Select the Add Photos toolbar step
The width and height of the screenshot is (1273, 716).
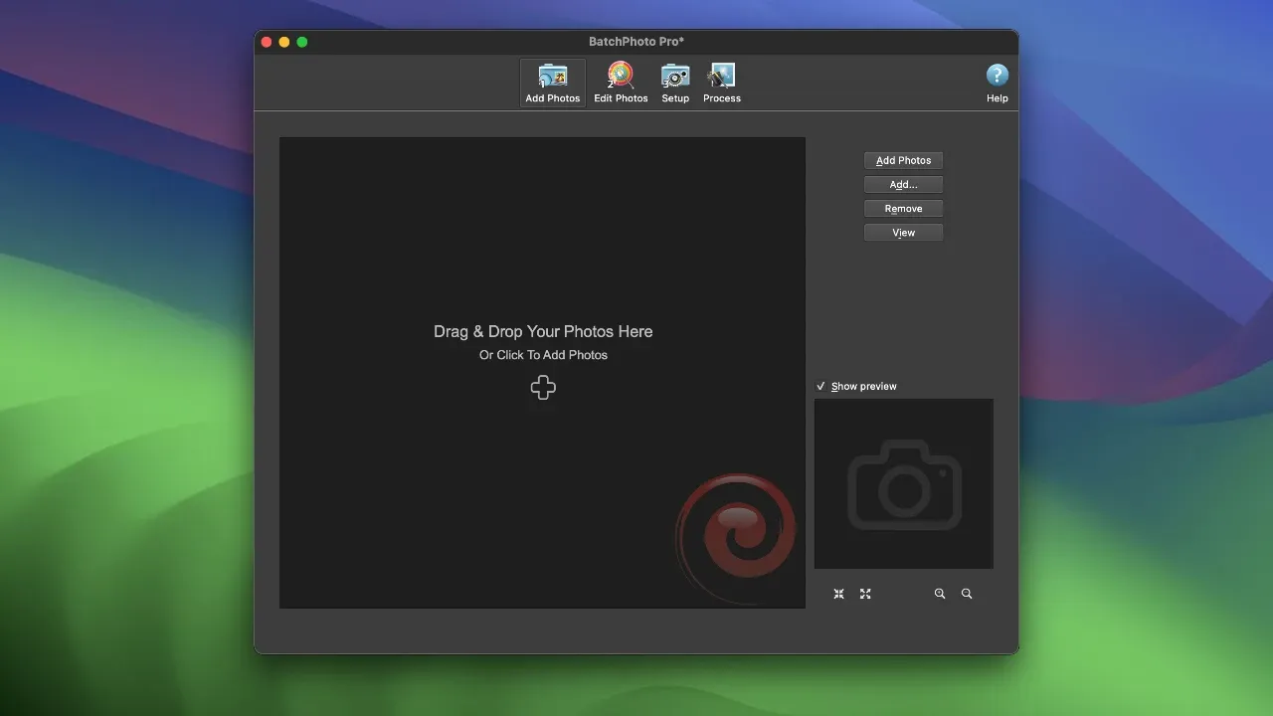552,82
